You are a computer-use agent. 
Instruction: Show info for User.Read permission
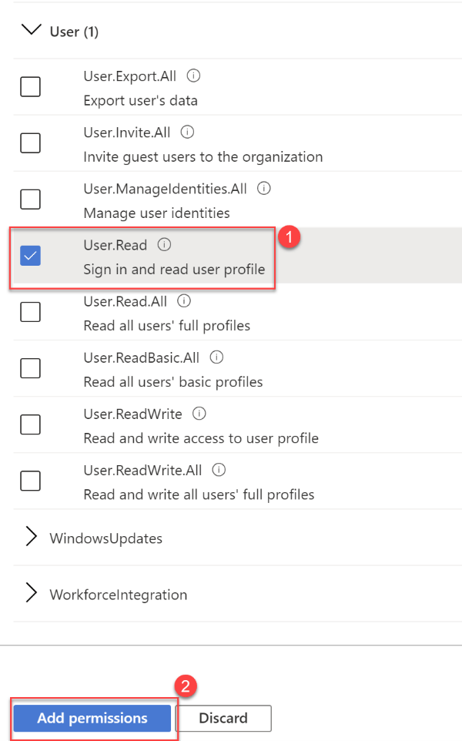164,245
